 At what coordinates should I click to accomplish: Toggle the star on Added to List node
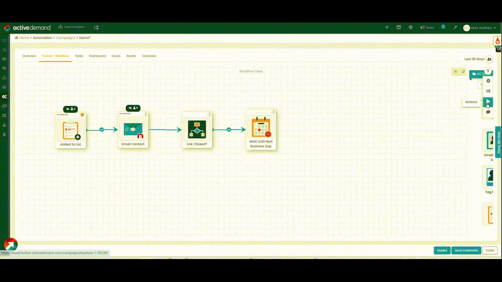82,115
